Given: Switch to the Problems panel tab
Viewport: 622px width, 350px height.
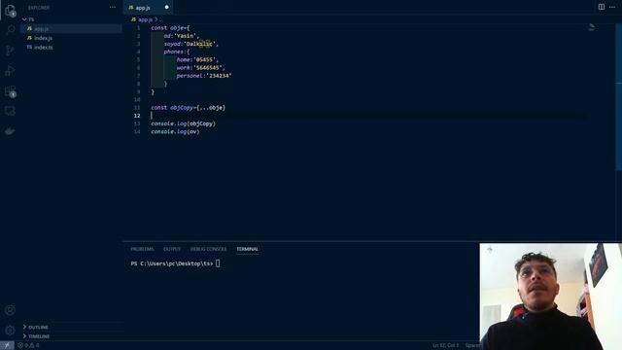Looking at the screenshot, I should 142,249.
